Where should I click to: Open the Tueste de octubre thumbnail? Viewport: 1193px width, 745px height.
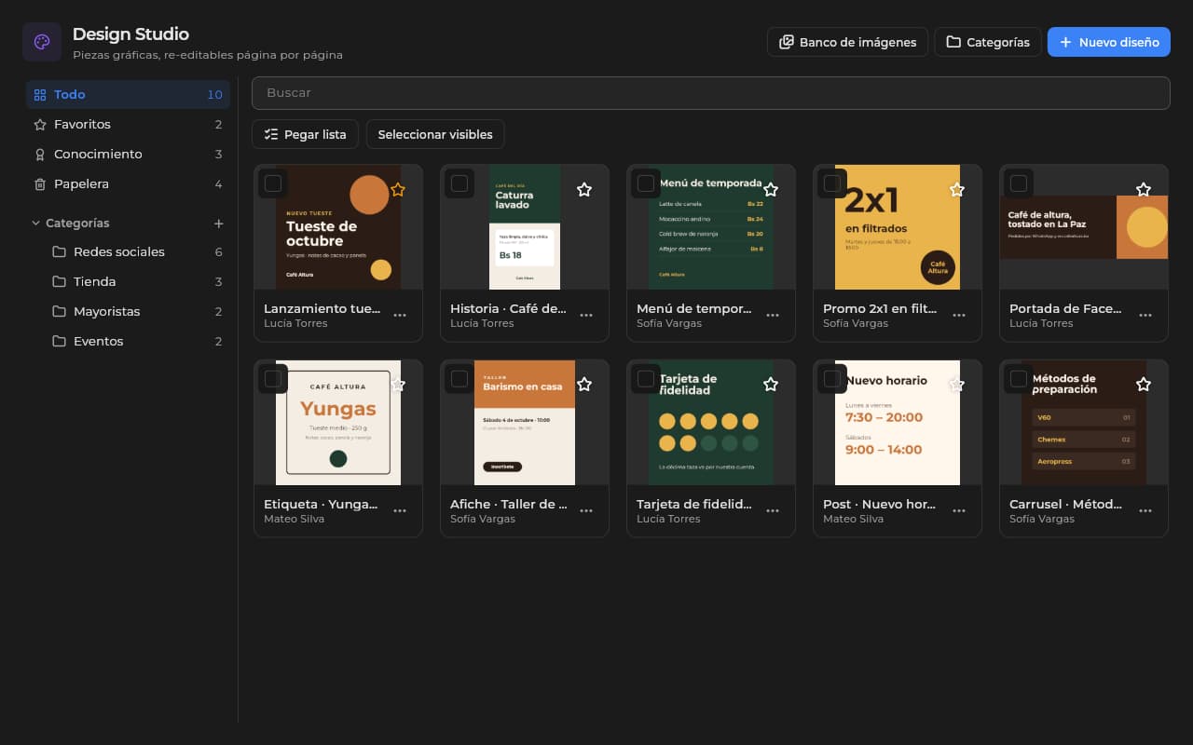click(338, 227)
